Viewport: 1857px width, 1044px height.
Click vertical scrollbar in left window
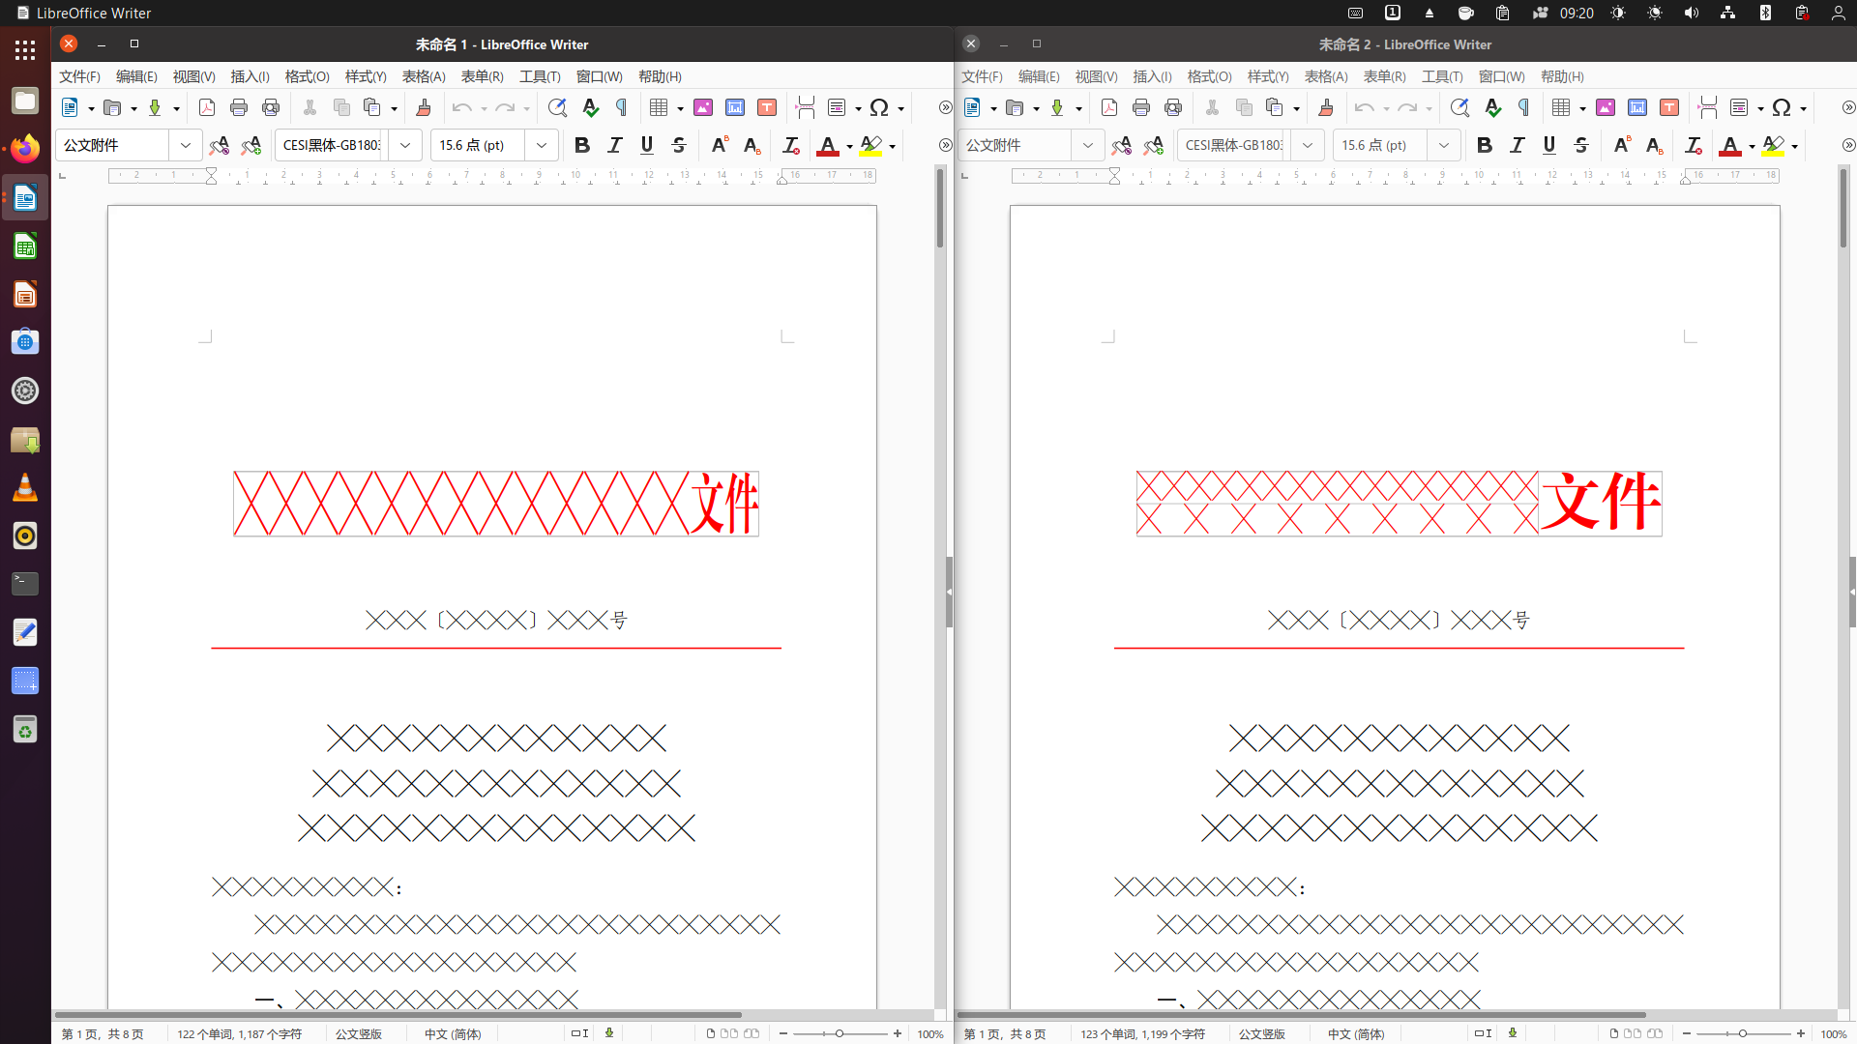[940, 586]
